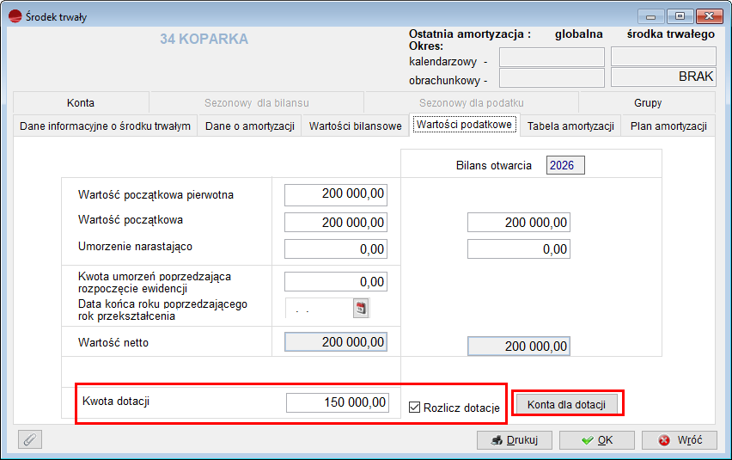
Task: Open the Konta dla dotacji button
Action: point(567,404)
